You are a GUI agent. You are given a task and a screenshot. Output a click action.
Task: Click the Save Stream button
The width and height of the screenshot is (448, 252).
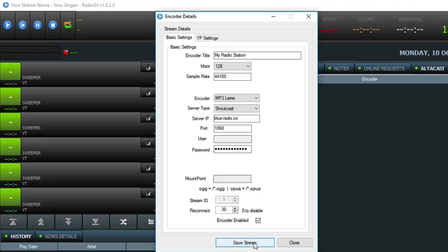pyautogui.click(x=245, y=243)
